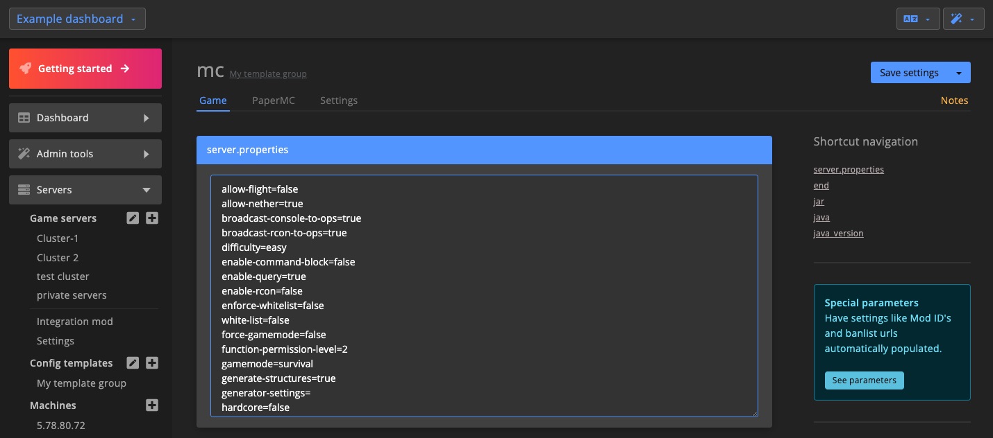Add a new machine with the plus icon

pyautogui.click(x=152, y=405)
